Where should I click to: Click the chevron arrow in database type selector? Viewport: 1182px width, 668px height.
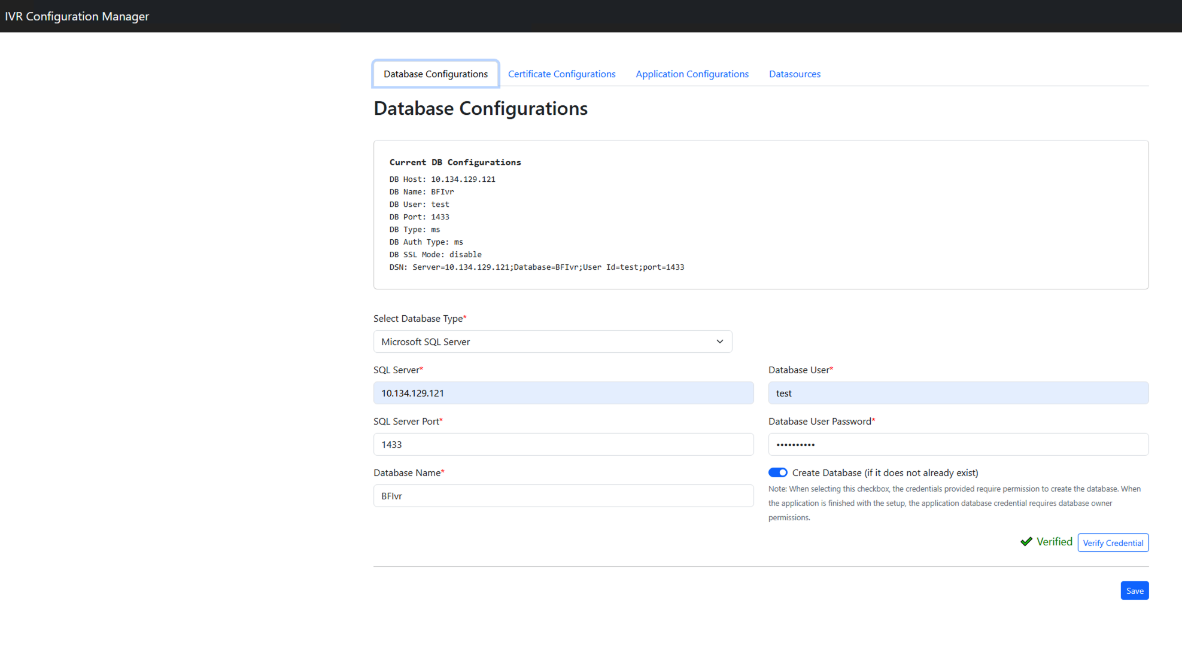click(x=719, y=341)
